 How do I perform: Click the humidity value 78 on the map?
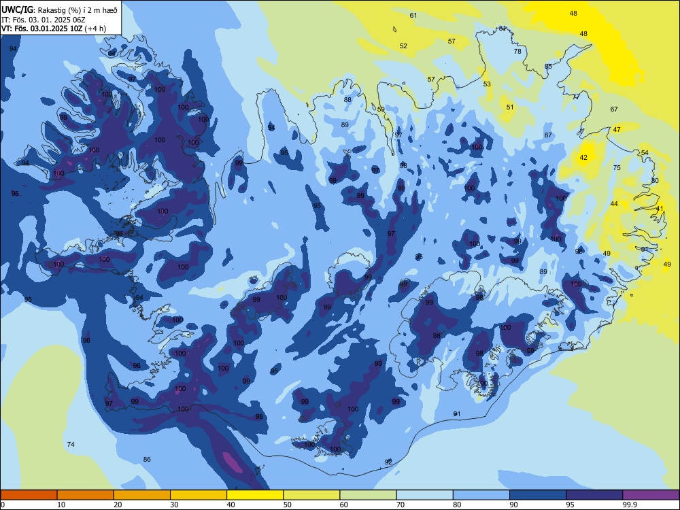click(517, 51)
